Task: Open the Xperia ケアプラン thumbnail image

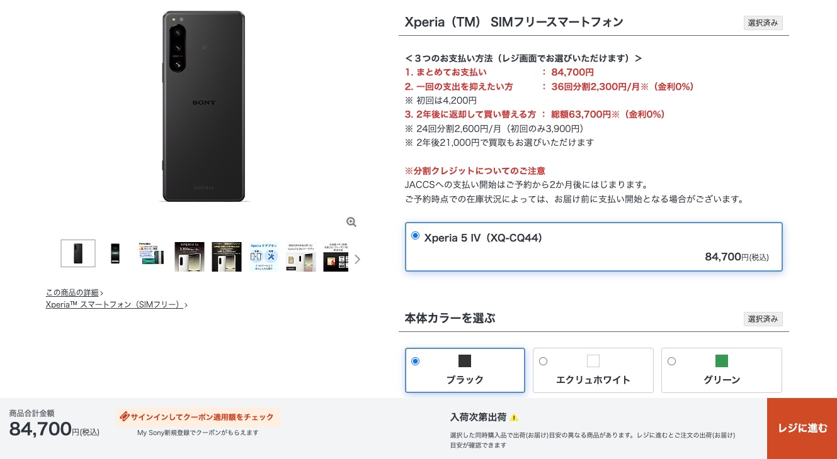Action: point(264,257)
